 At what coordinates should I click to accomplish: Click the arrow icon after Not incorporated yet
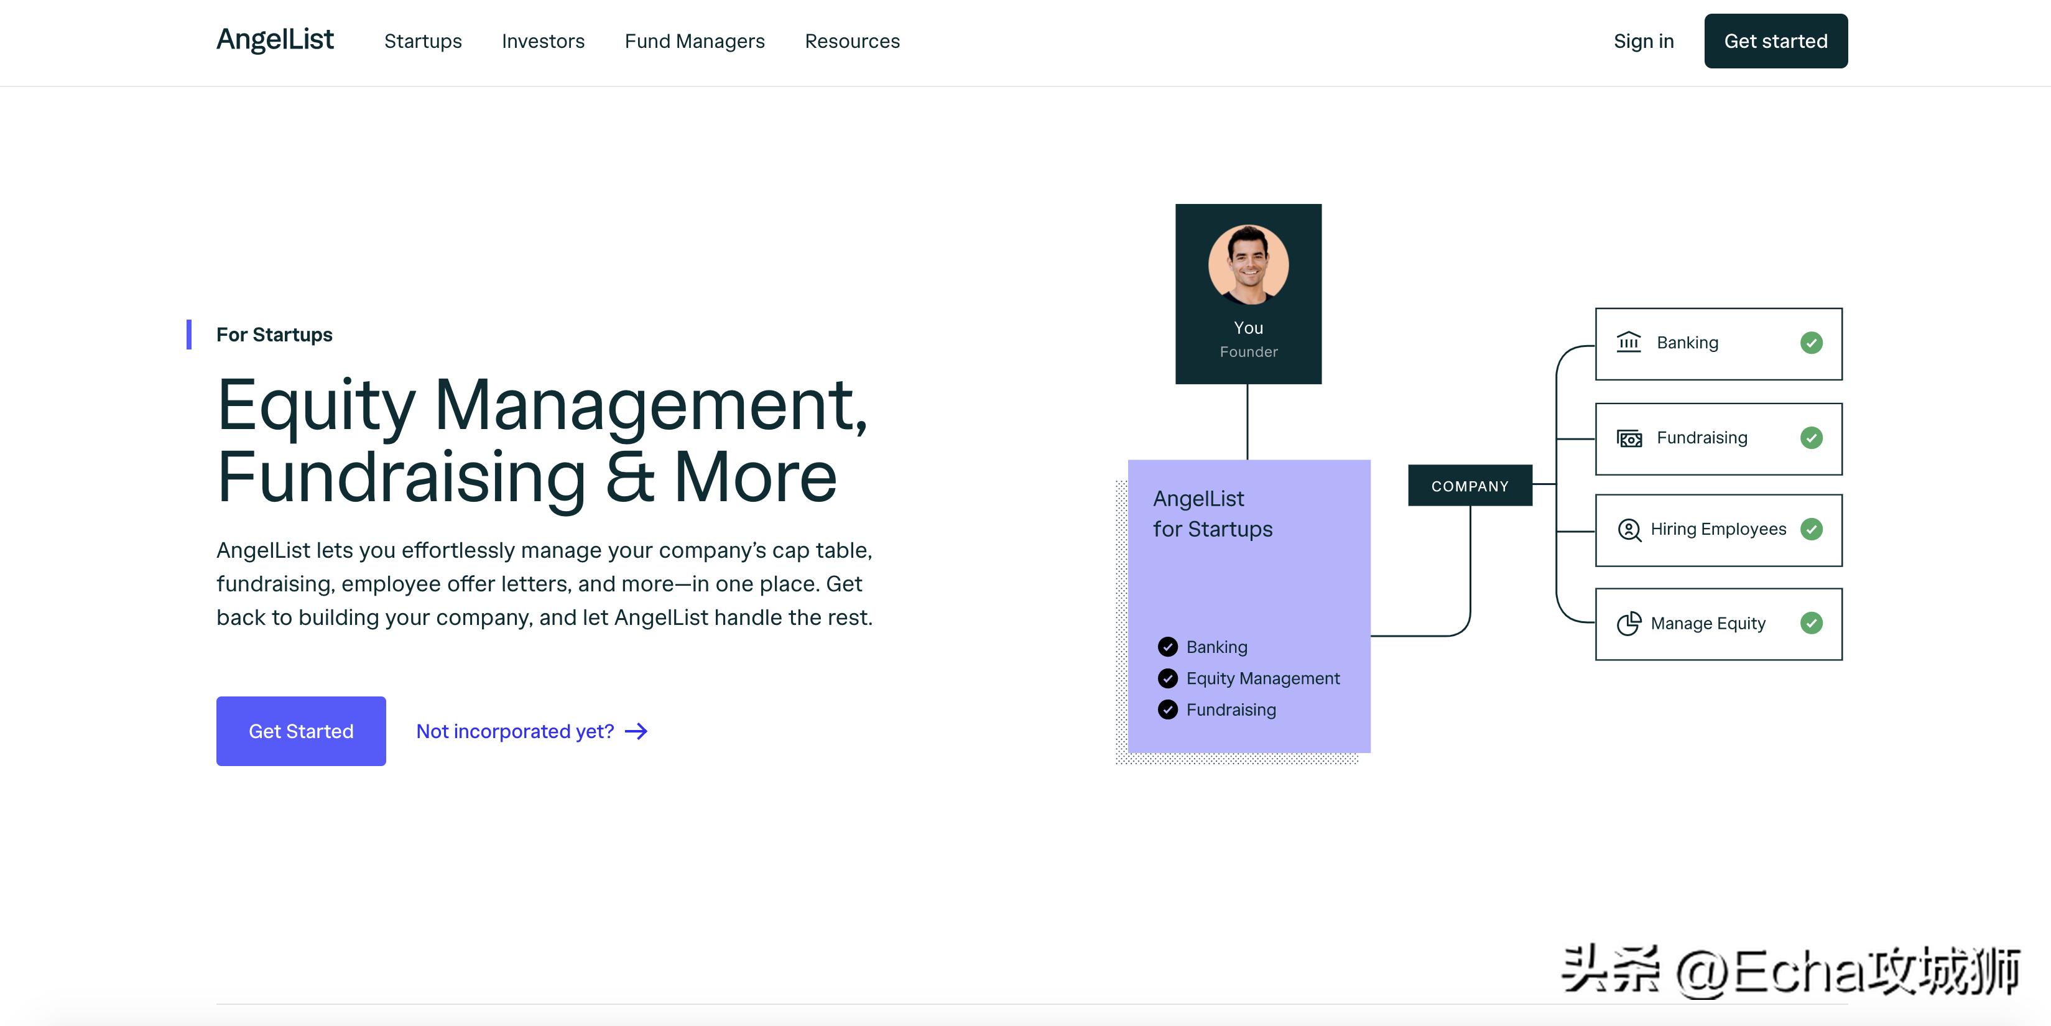click(x=636, y=731)
